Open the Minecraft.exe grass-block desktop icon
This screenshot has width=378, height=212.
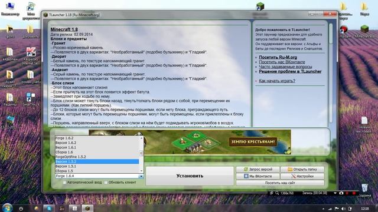364,31
